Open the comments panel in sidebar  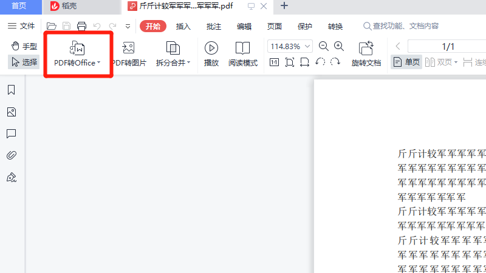[11, 133]
